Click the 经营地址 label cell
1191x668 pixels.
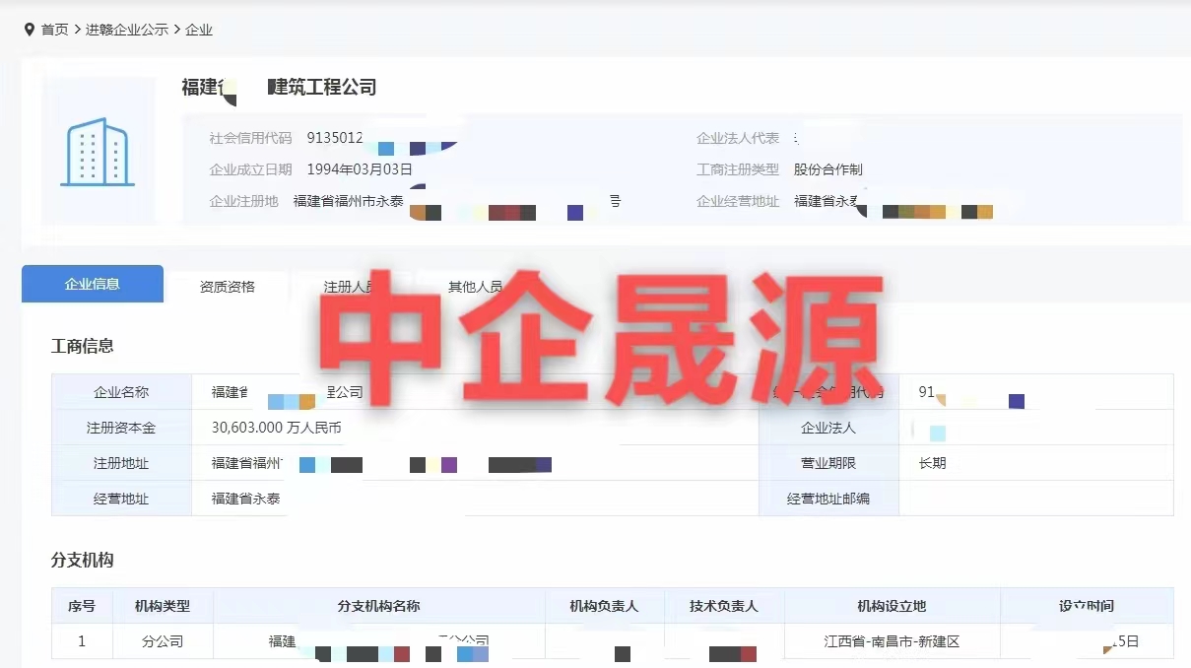click(121, 499)
